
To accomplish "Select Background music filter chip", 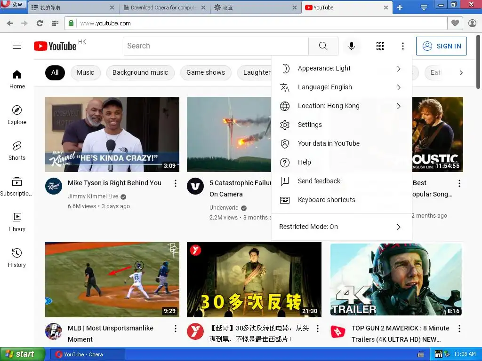I will 140,73.
